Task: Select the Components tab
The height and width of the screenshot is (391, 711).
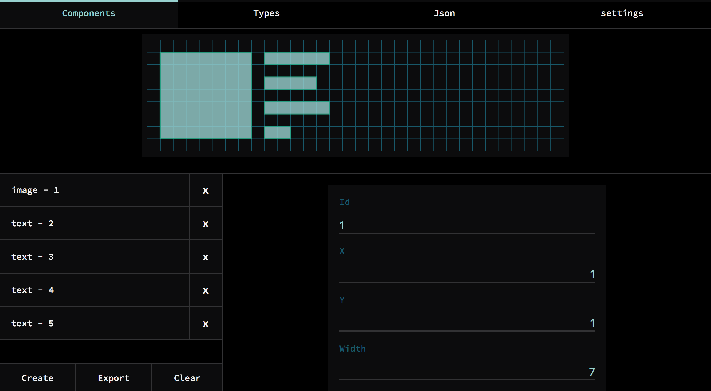Action: [x=89, y=13]
